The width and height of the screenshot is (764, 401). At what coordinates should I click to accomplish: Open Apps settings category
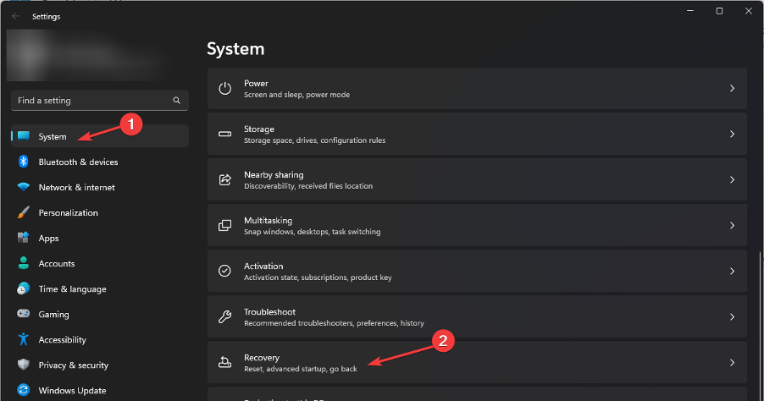coord(100,238)
